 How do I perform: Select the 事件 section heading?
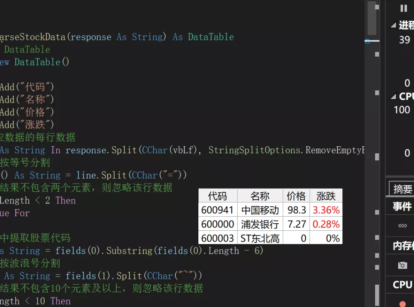point(402,206)
